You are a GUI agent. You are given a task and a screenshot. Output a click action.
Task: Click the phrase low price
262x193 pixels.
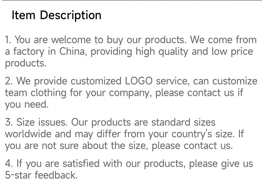click(232, 52)
